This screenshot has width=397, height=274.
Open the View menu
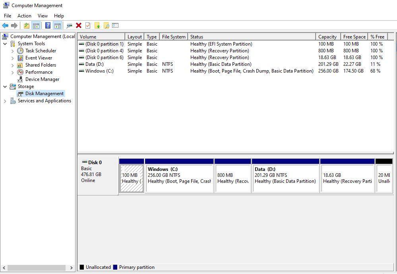43,16
